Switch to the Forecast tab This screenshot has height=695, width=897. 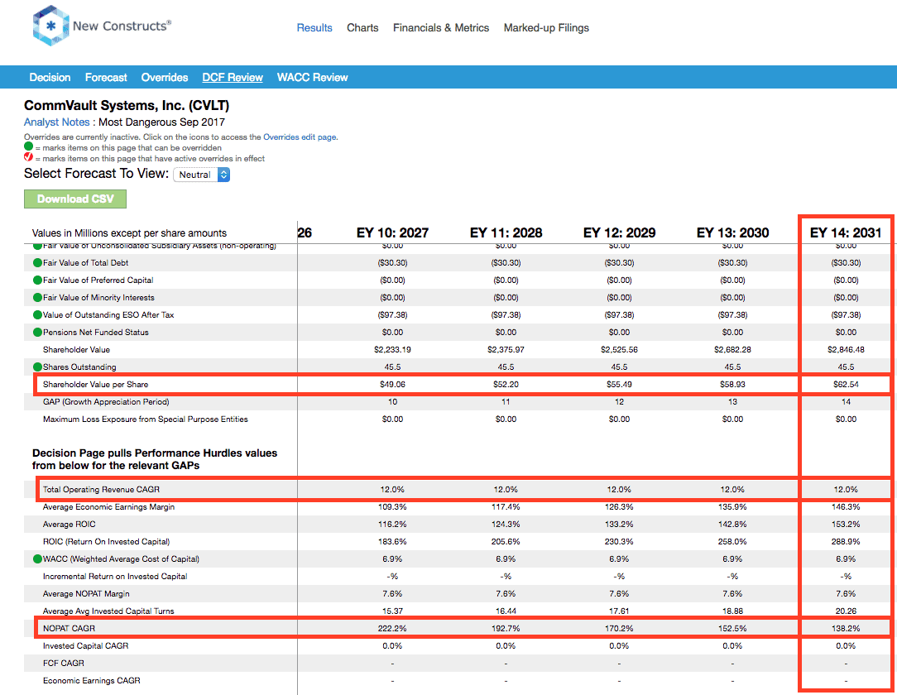pyautogui.click(x=106, y=77)
